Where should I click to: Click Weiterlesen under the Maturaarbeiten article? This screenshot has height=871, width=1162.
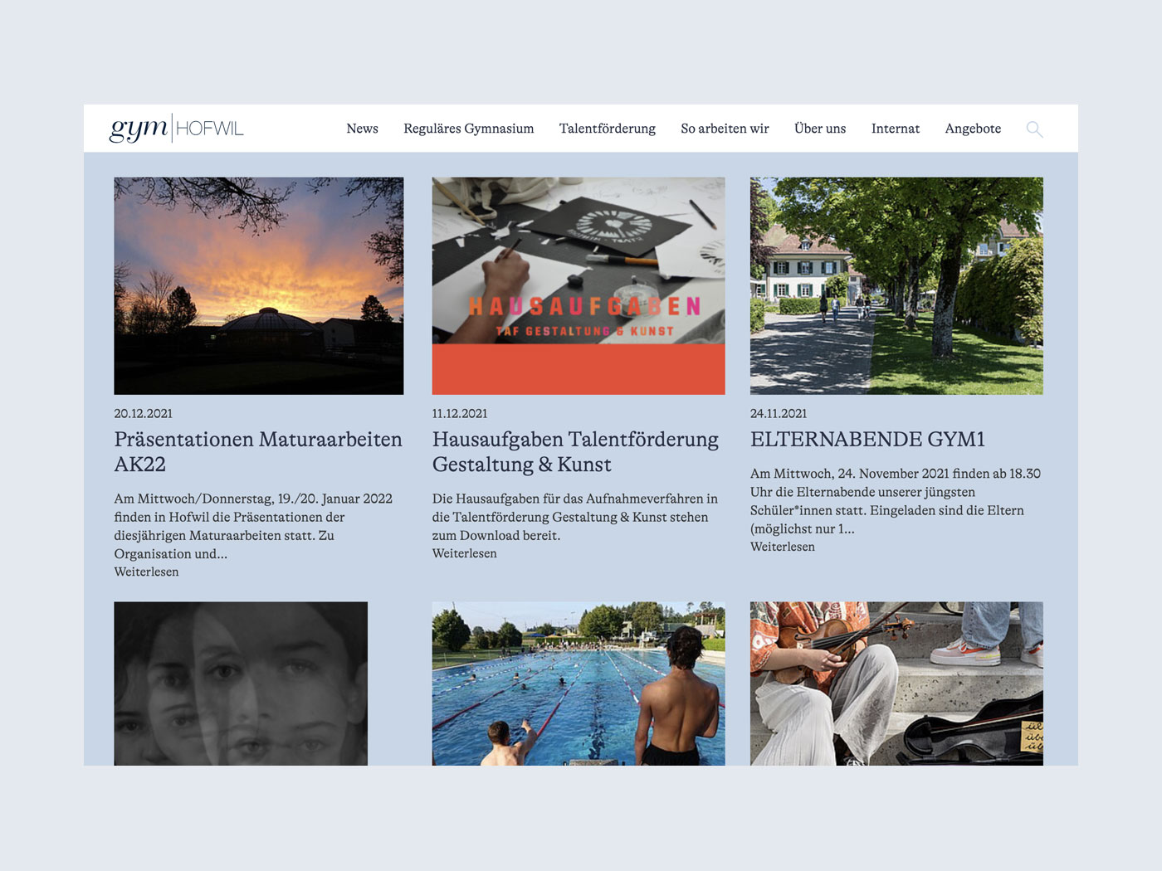(146, 572)
